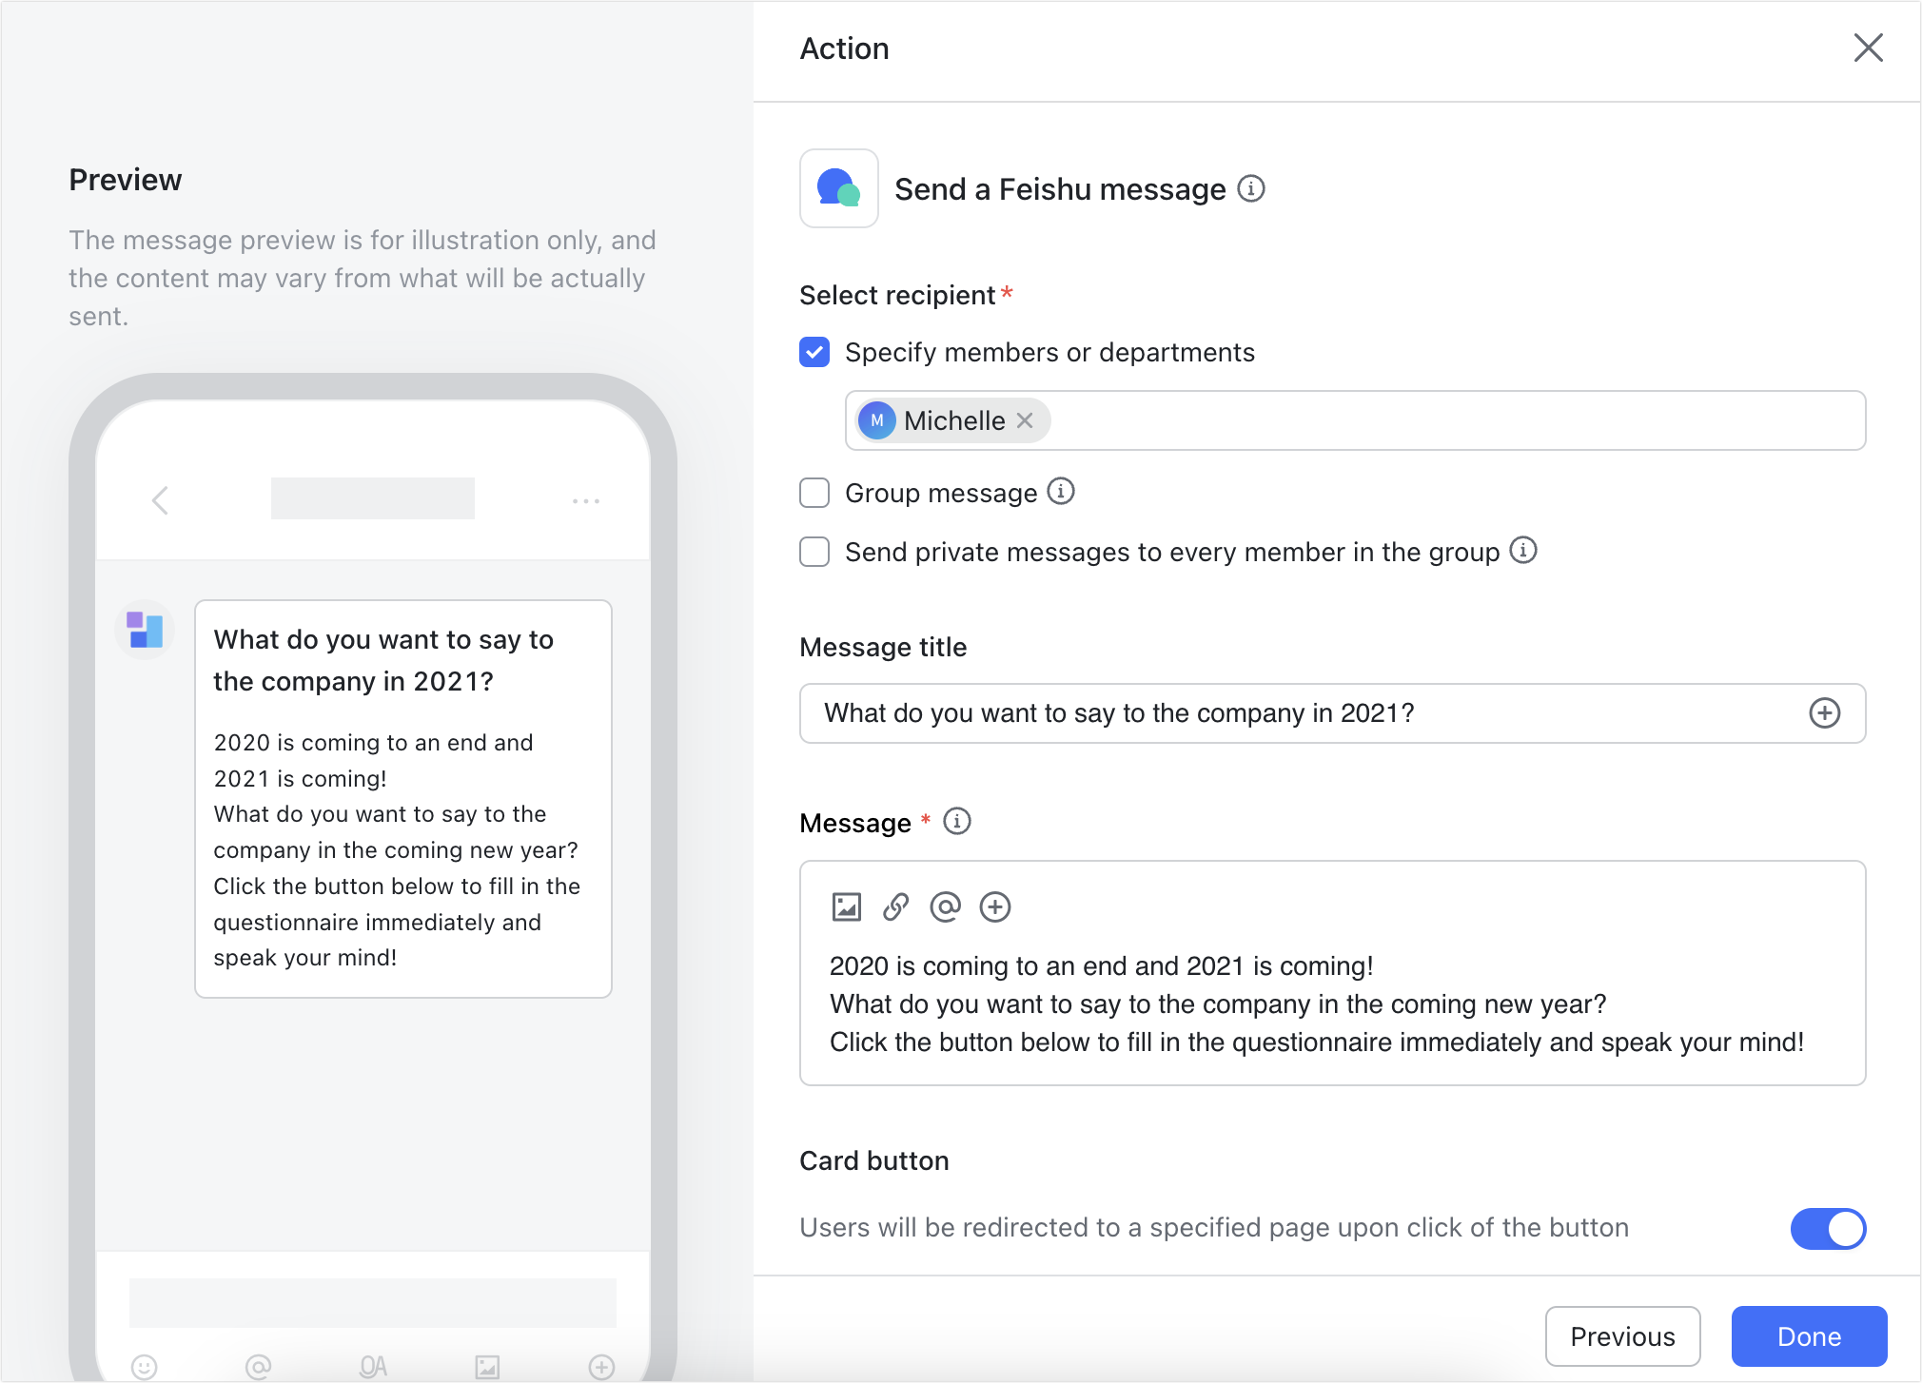The height and width of the screenshot is (1383, 1922).
Task: Open the Message field info tooltip
Action: coord(958,822)
